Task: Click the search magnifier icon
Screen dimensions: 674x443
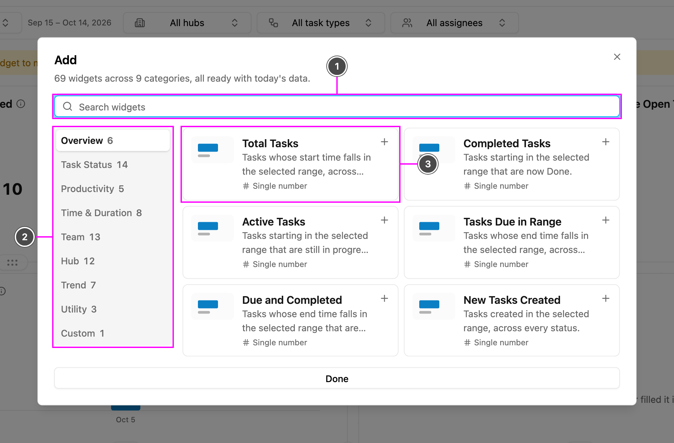Action: click(x=68, y=106)
